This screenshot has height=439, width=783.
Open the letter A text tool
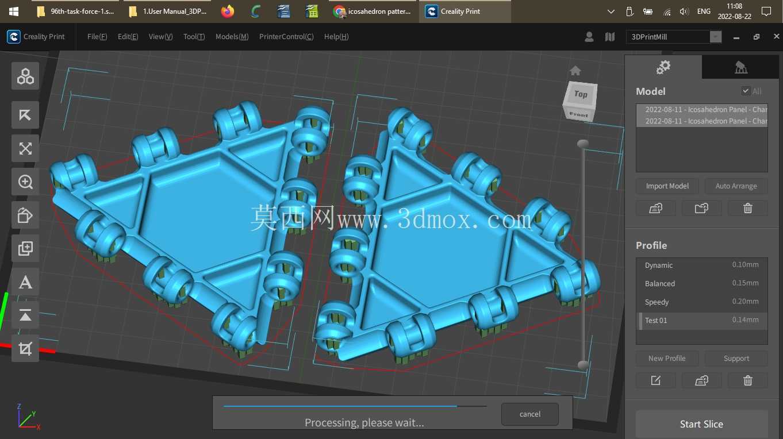(x=25, y=282)
